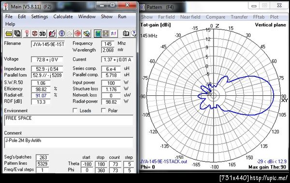Open the Settings menu
Image resolution: width=290 pixels, height=183 pixels.
pos(40,16)
